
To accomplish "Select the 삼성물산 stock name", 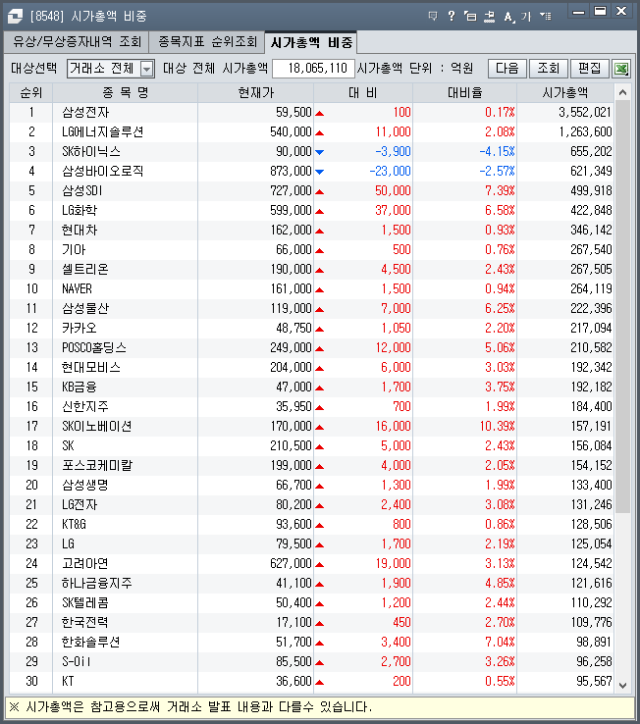I will pos(85,309).
